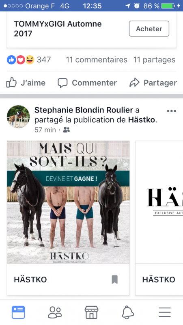Tap the Commenter speech bubble
This screenshot has width=183, height=325.
[62, 83]
